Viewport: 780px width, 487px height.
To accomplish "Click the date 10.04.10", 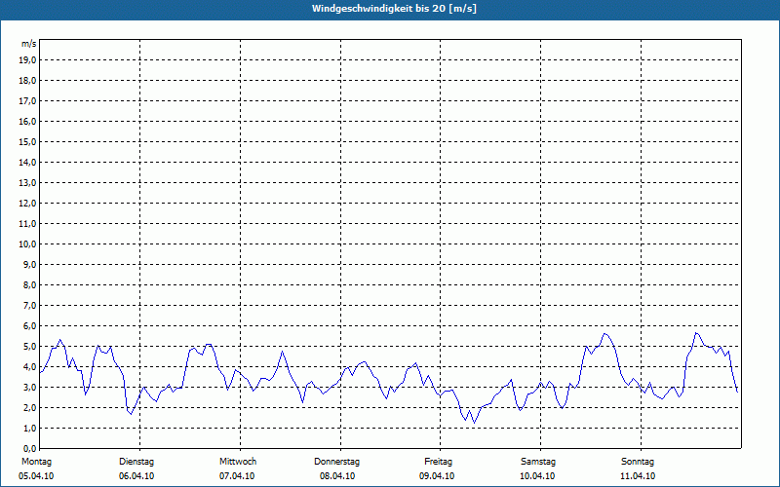I will point(537,476).
